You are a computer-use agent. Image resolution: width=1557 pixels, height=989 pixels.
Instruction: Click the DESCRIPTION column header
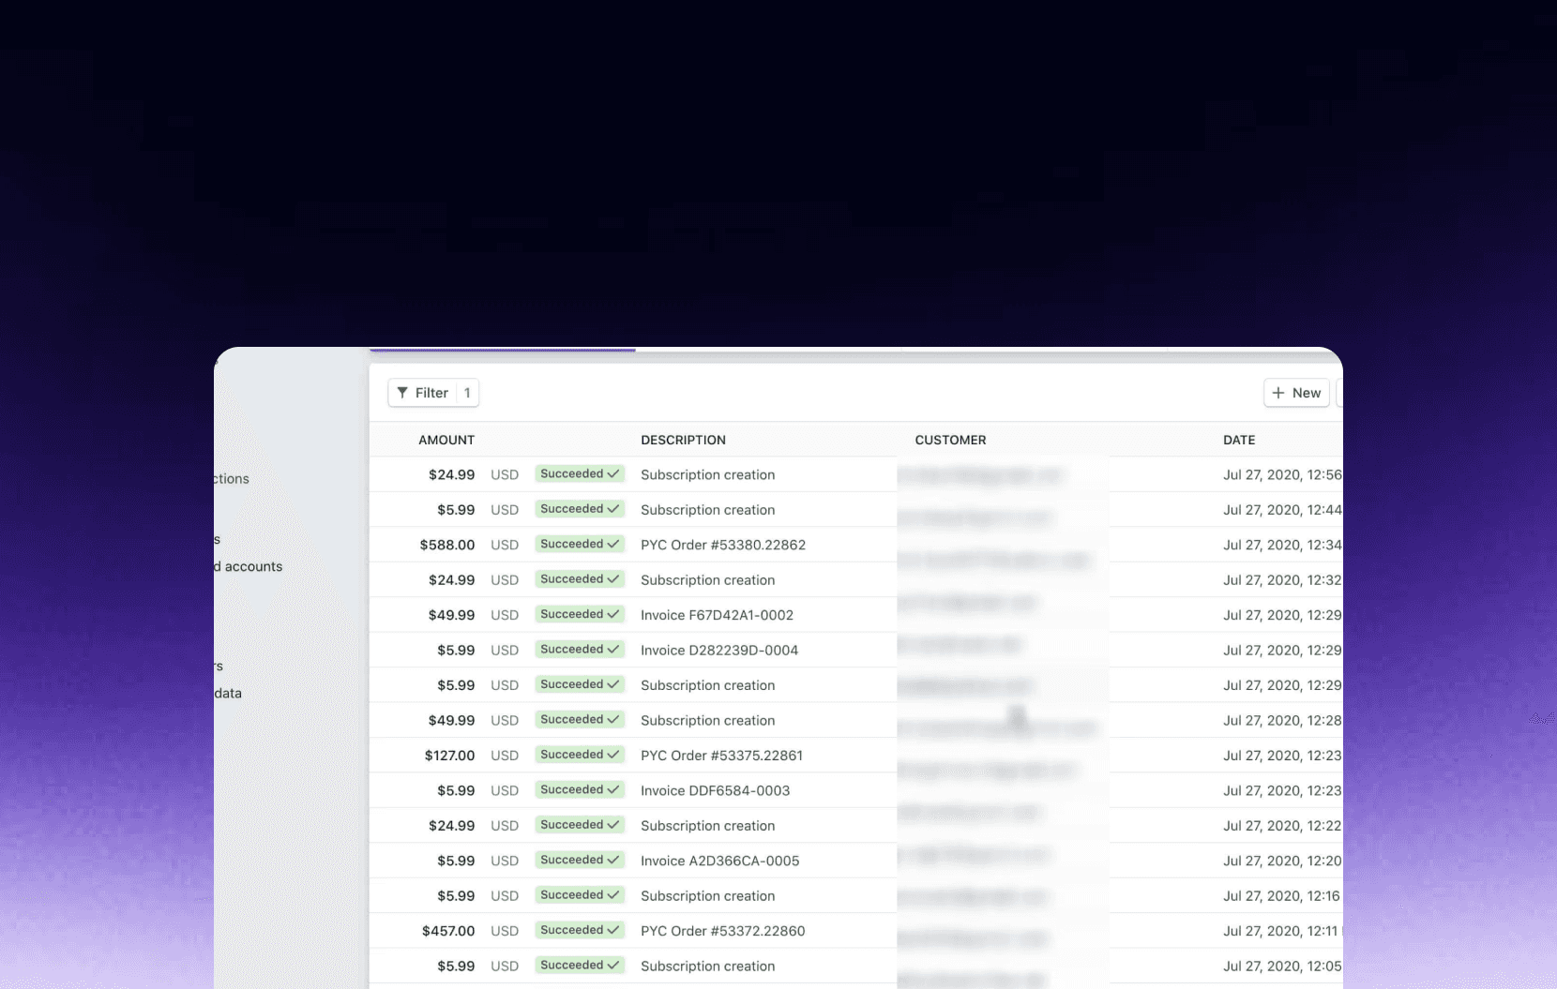(683, 440)
